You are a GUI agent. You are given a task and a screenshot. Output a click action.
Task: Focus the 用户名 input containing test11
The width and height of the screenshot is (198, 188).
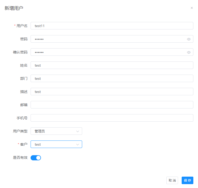coord(111,26)
